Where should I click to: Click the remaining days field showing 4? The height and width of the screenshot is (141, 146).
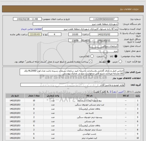click(x=54, y=34)
